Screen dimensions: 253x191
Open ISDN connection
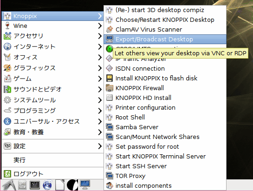165,68
